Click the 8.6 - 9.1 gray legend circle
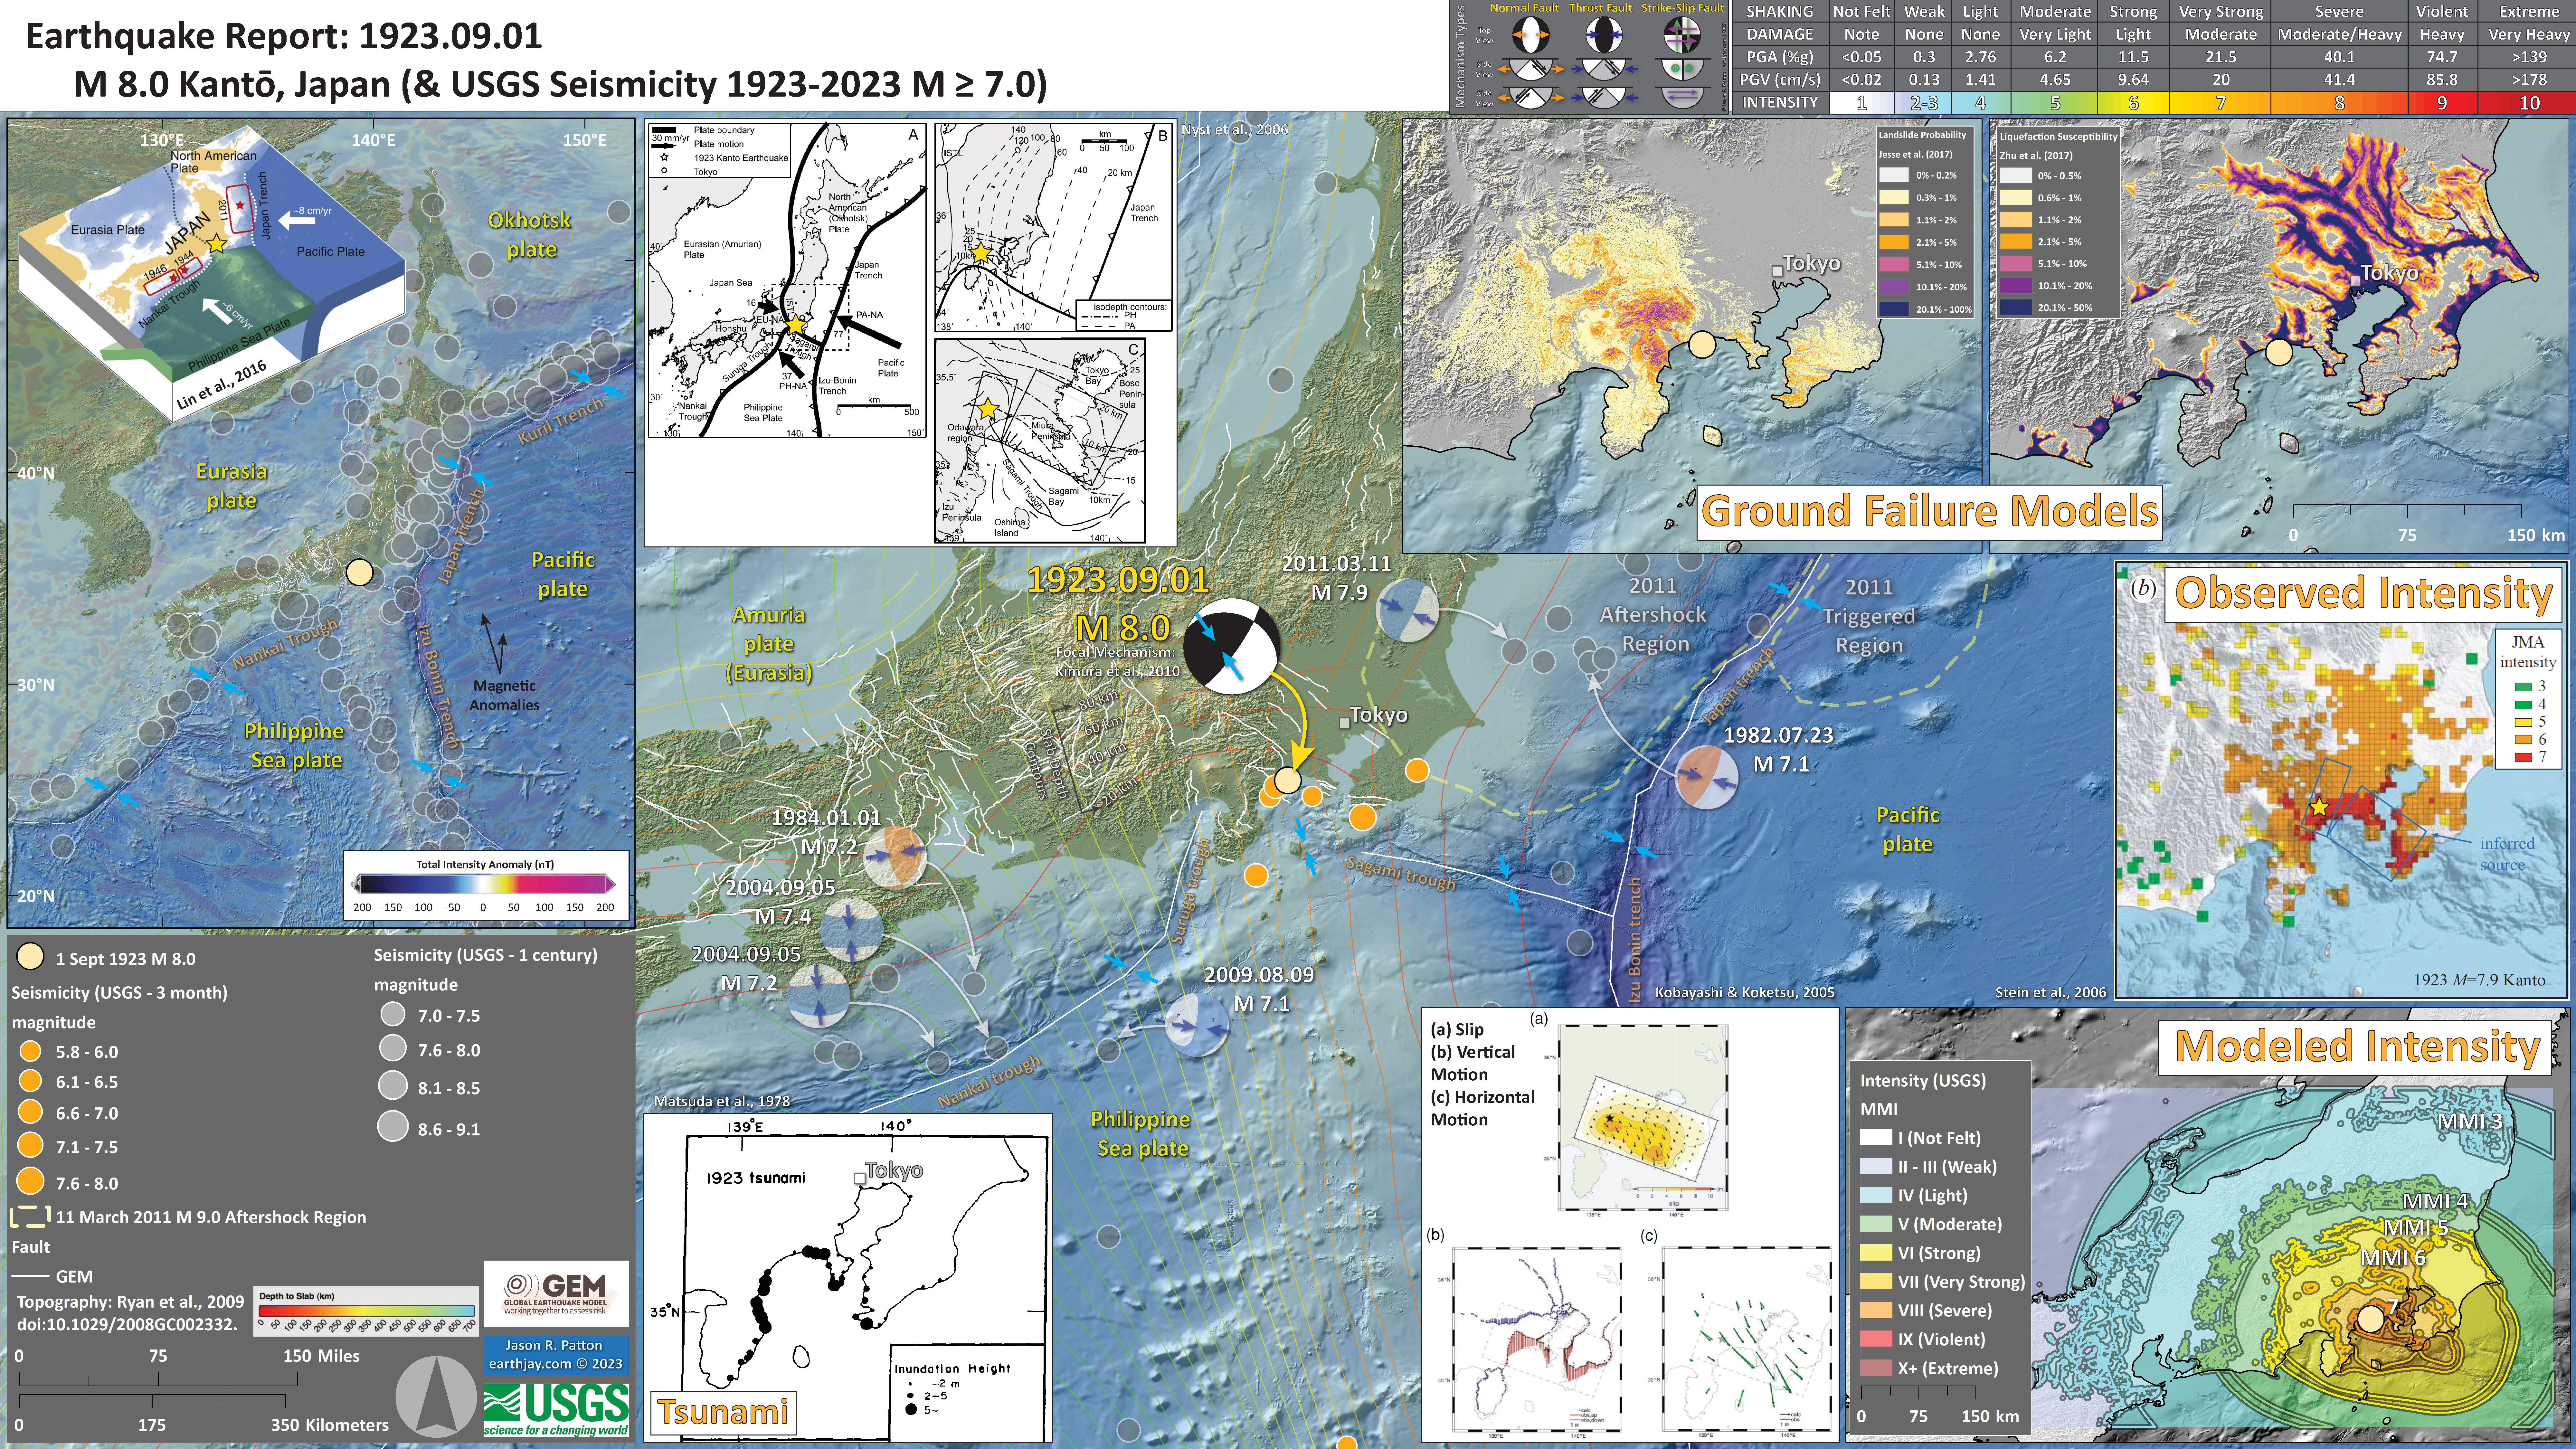 393,1126
